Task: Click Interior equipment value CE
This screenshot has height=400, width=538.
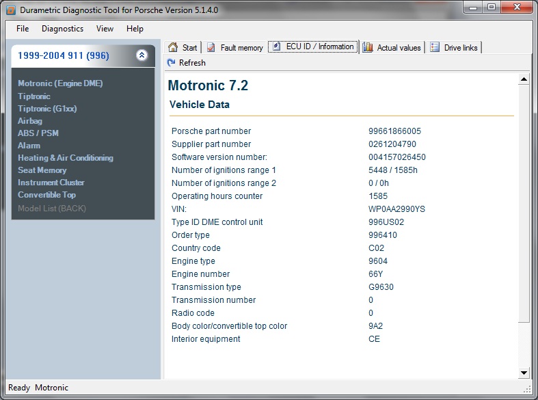Action: pos(374,339)
